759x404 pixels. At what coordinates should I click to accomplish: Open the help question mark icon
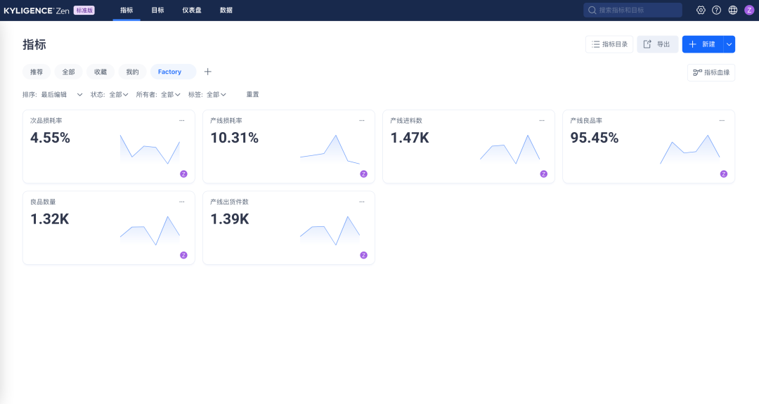coord(716,10)
